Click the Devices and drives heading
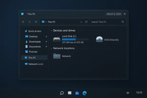Screen dimensions: 147x98 64,30
